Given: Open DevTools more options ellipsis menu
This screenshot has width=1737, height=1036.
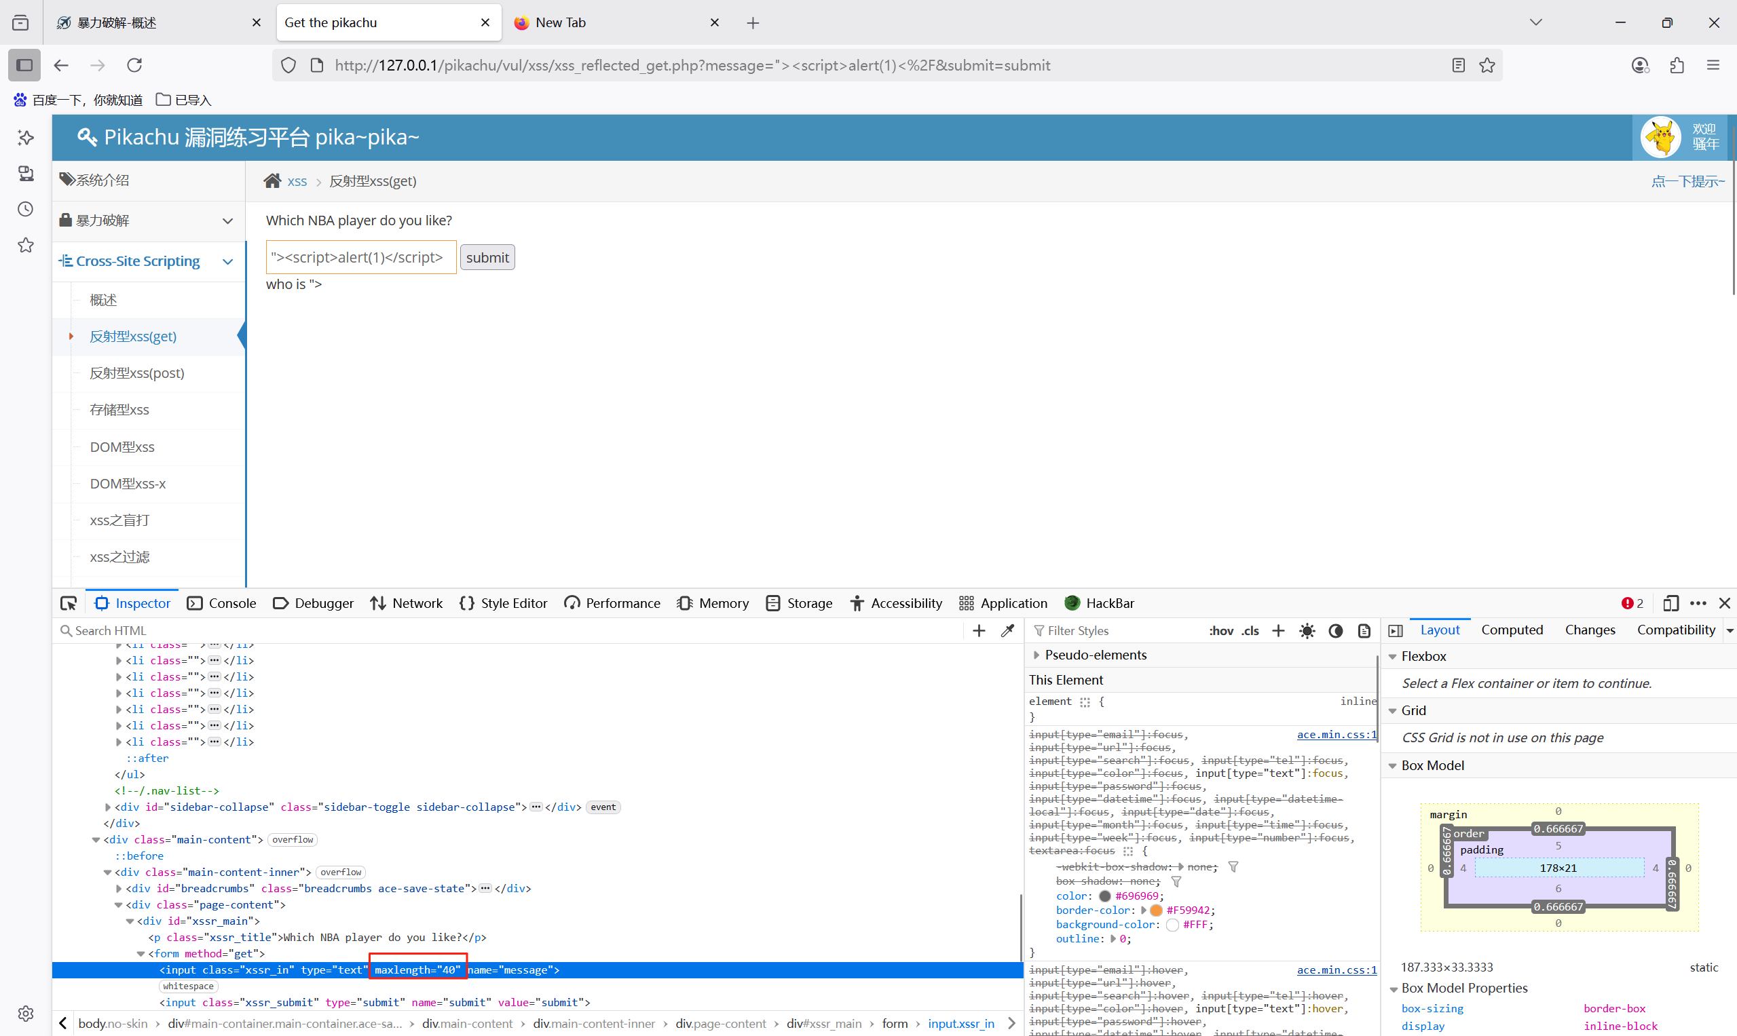Looking at the screenshot, I should [x=1698, y=603].
